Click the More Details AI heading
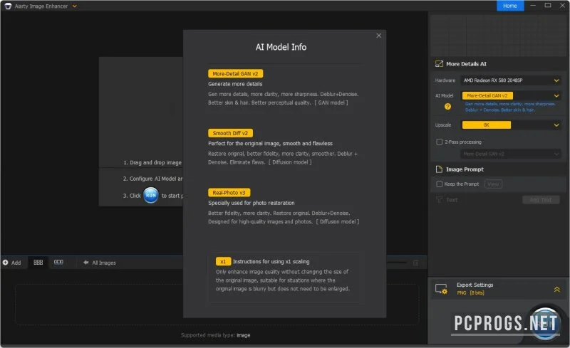570x348 pixels. (466, 64)
